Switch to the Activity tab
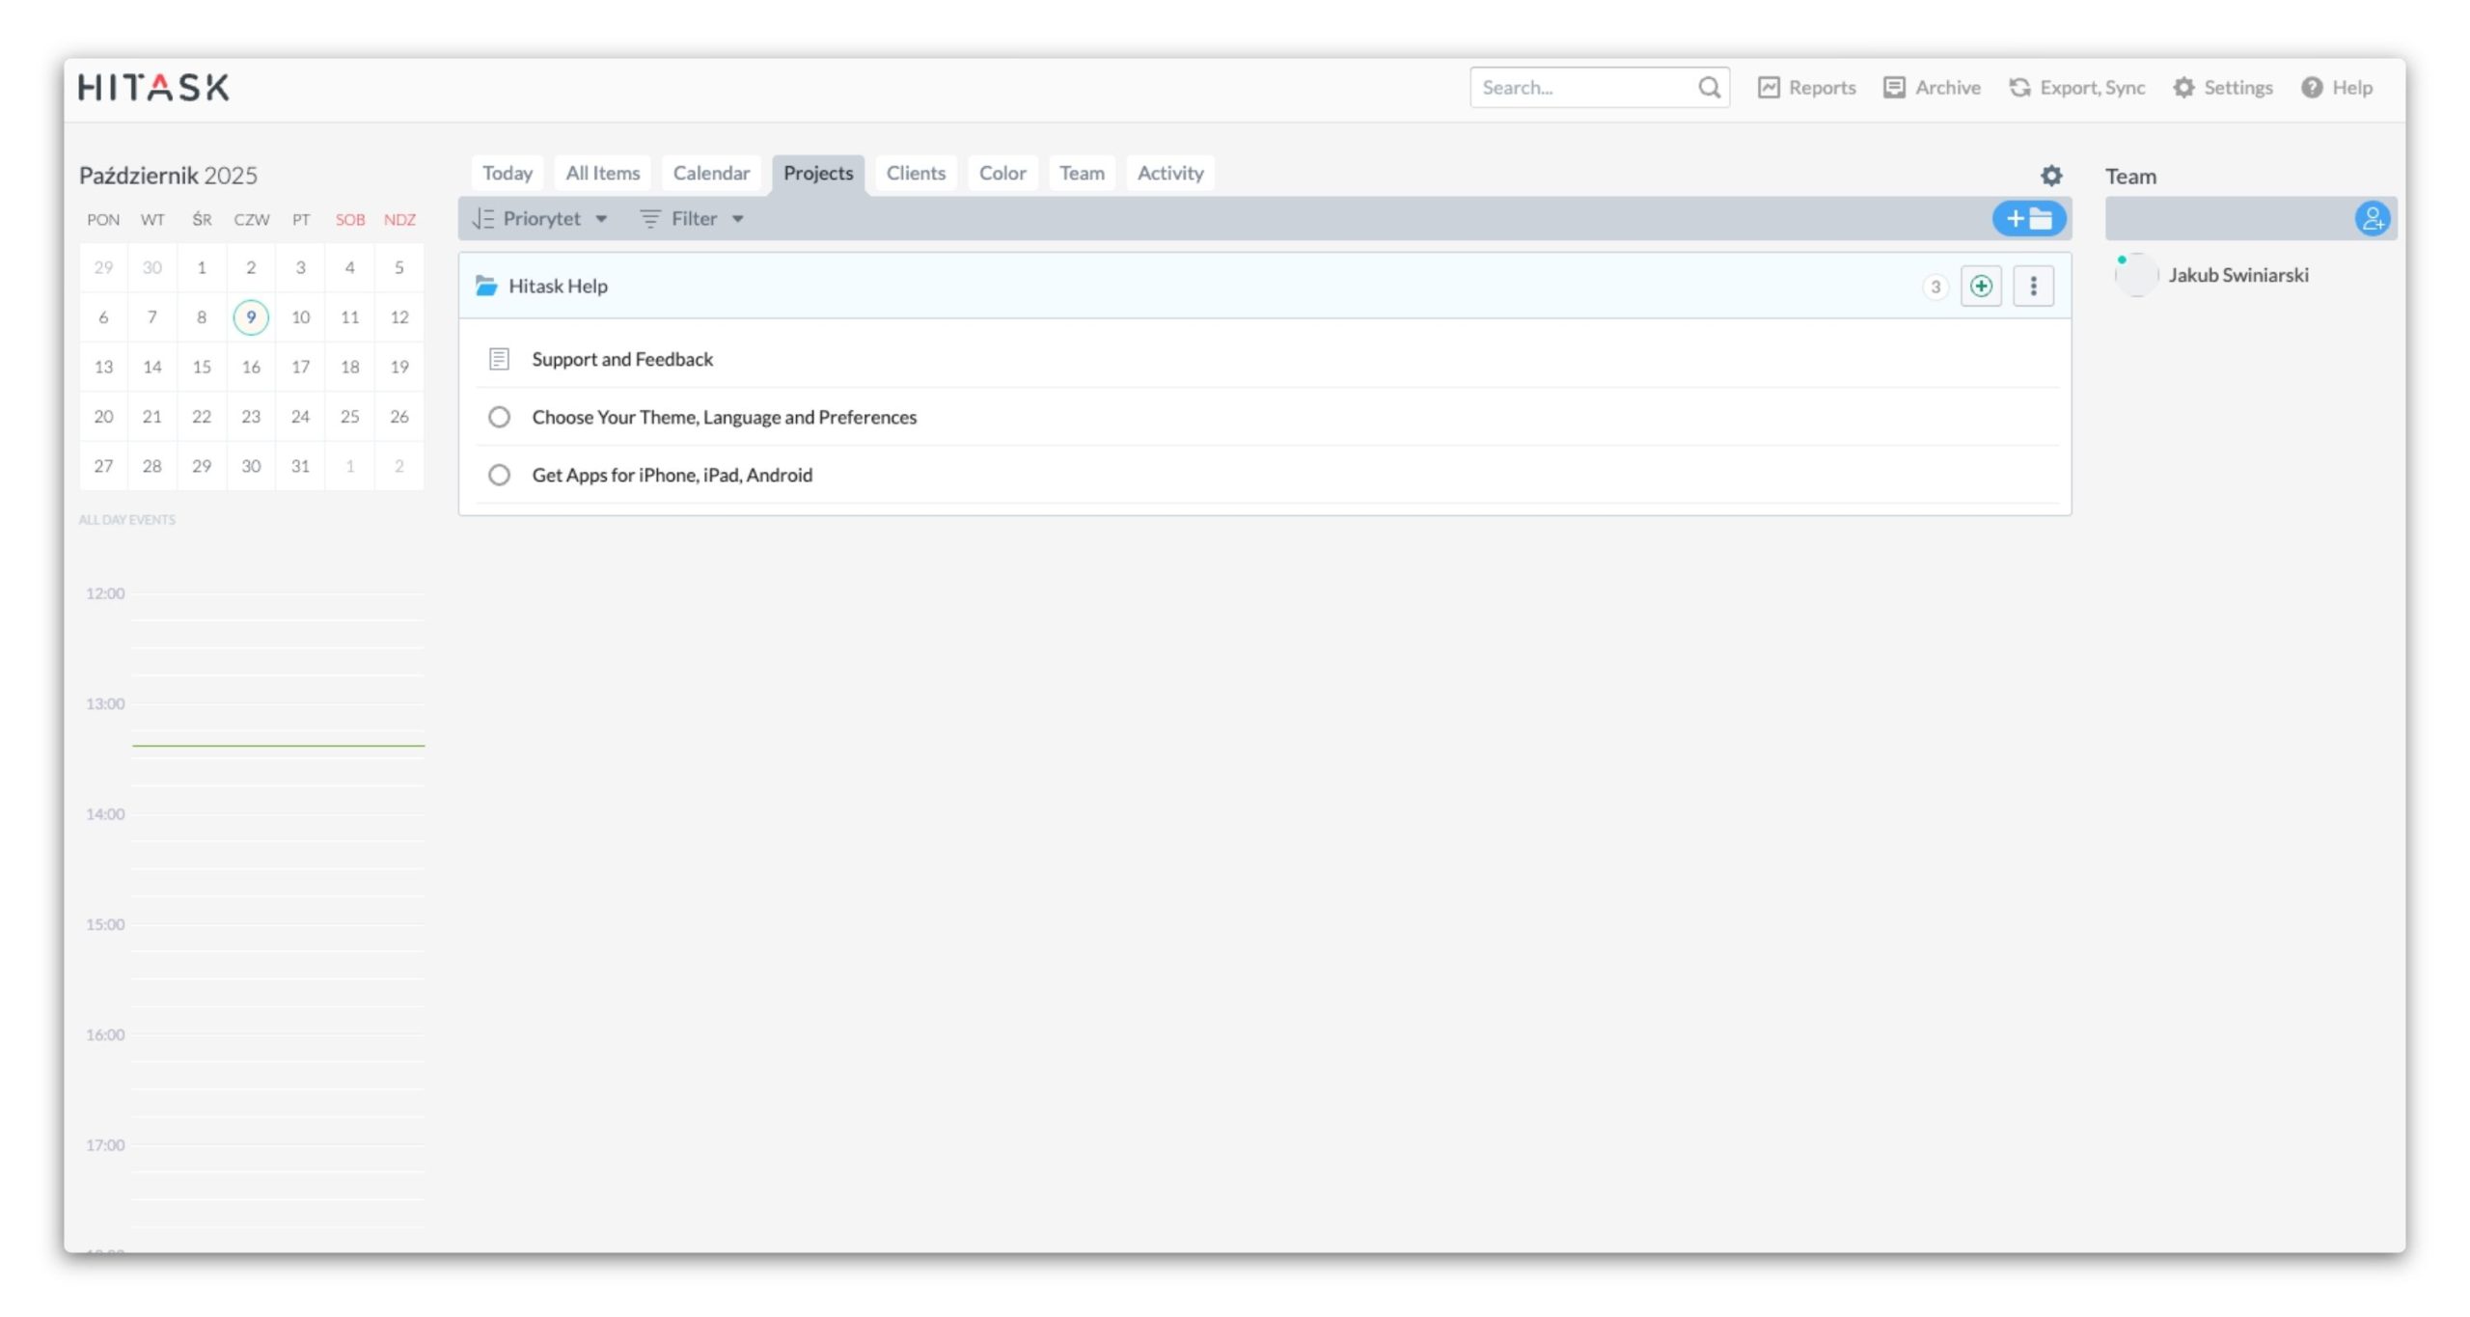The height and width of the screenshot is (1317, 2470). tap(1169, 174)
